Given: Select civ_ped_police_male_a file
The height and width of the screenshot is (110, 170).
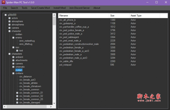Looking at the screenshot, I should coord(113,34).
